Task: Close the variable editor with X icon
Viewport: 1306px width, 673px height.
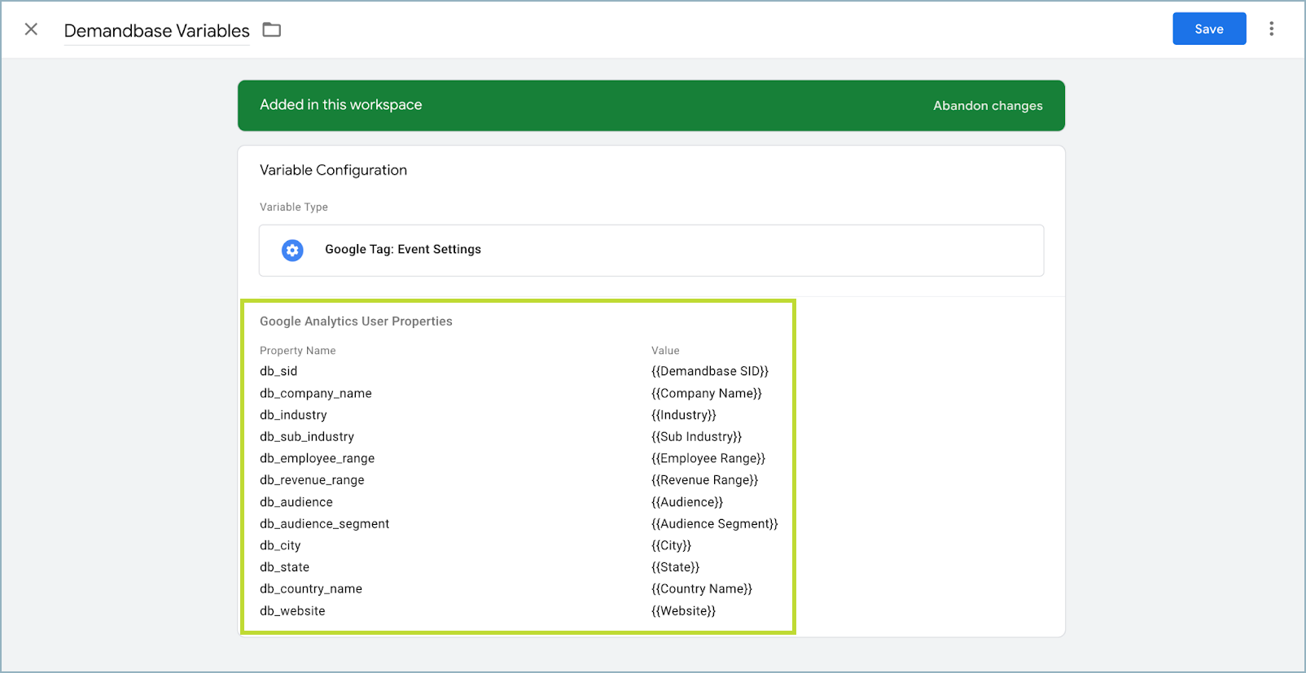Action: click(31, 29)
